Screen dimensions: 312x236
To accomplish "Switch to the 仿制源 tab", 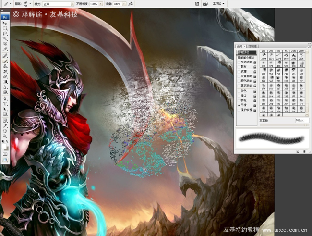I will 252,46.
